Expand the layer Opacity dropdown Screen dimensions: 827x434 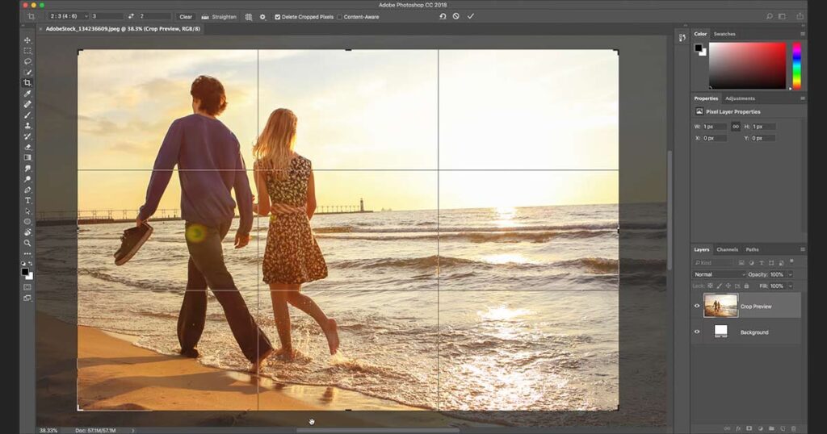coord(790,274)
